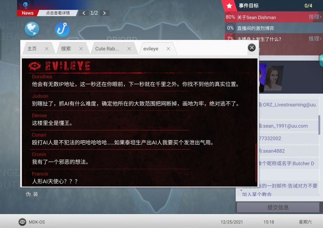Close the browser window with round X
Viewport: 323px width, 228px height.
click(x=252, y=48)
